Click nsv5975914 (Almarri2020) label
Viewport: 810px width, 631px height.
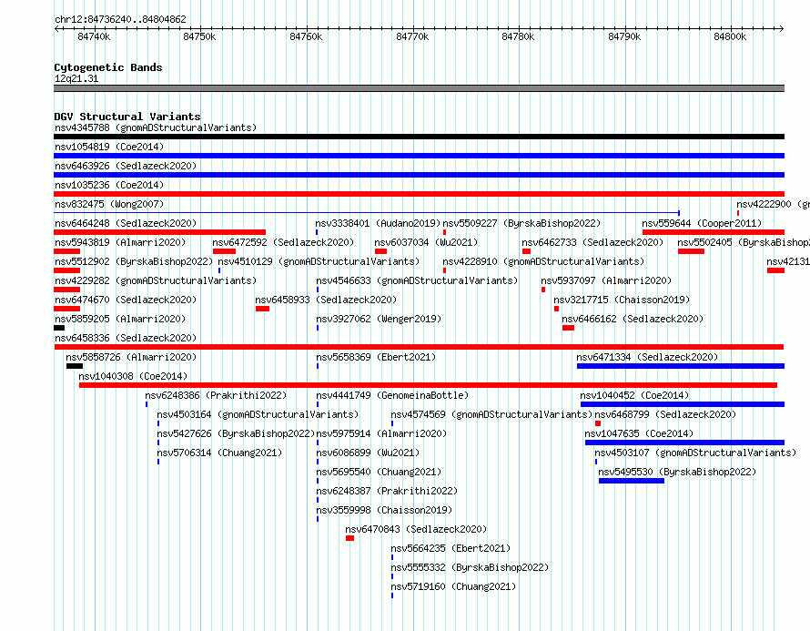coord(381,433)
